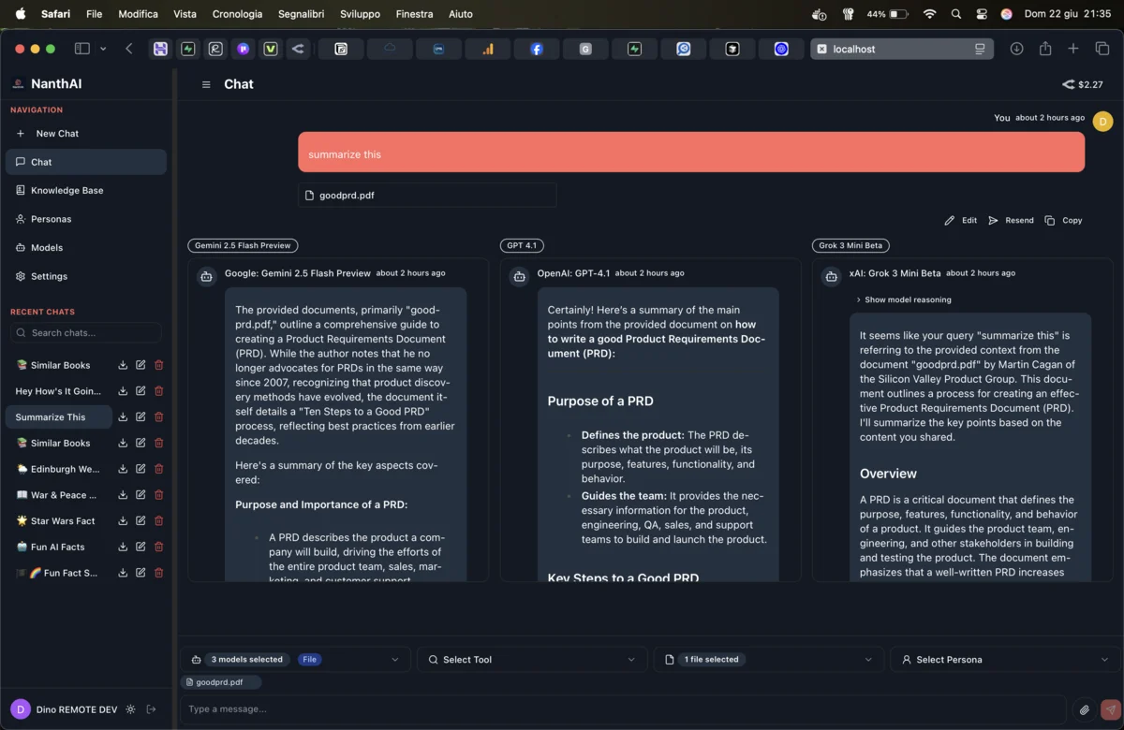Expand Show model reasoning for Grok
This screenshot has height=730, width=1124.
904,299
